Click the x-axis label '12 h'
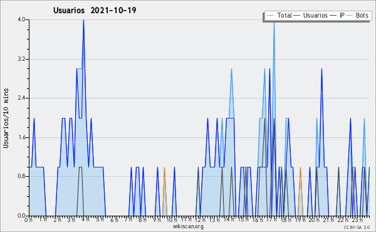376x232 pixels. tap(200, 220)
